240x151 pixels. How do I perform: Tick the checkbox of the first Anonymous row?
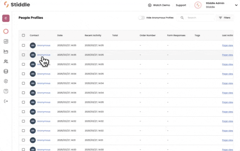(23, 45)
